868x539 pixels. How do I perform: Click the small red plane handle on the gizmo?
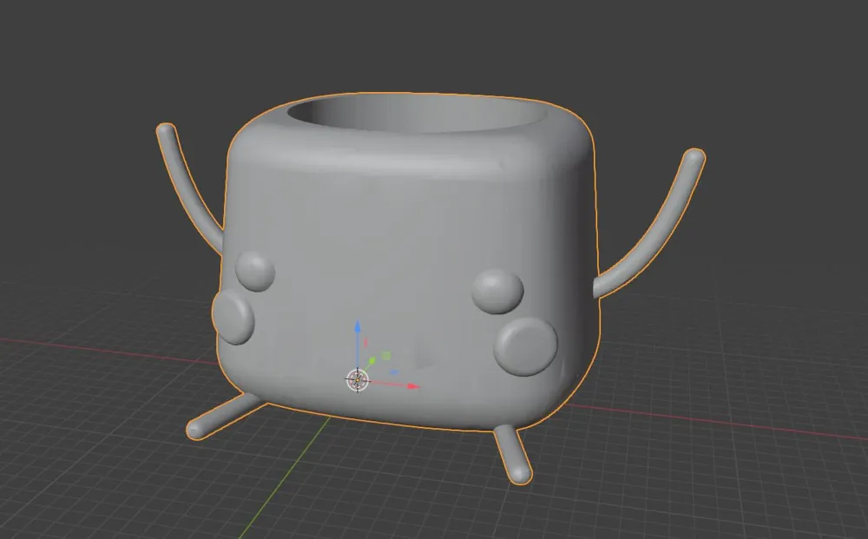tap(365, 343)
